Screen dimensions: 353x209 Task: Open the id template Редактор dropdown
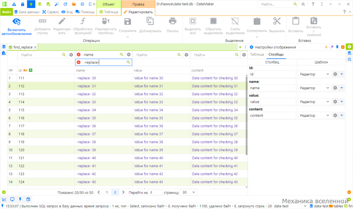314,74
